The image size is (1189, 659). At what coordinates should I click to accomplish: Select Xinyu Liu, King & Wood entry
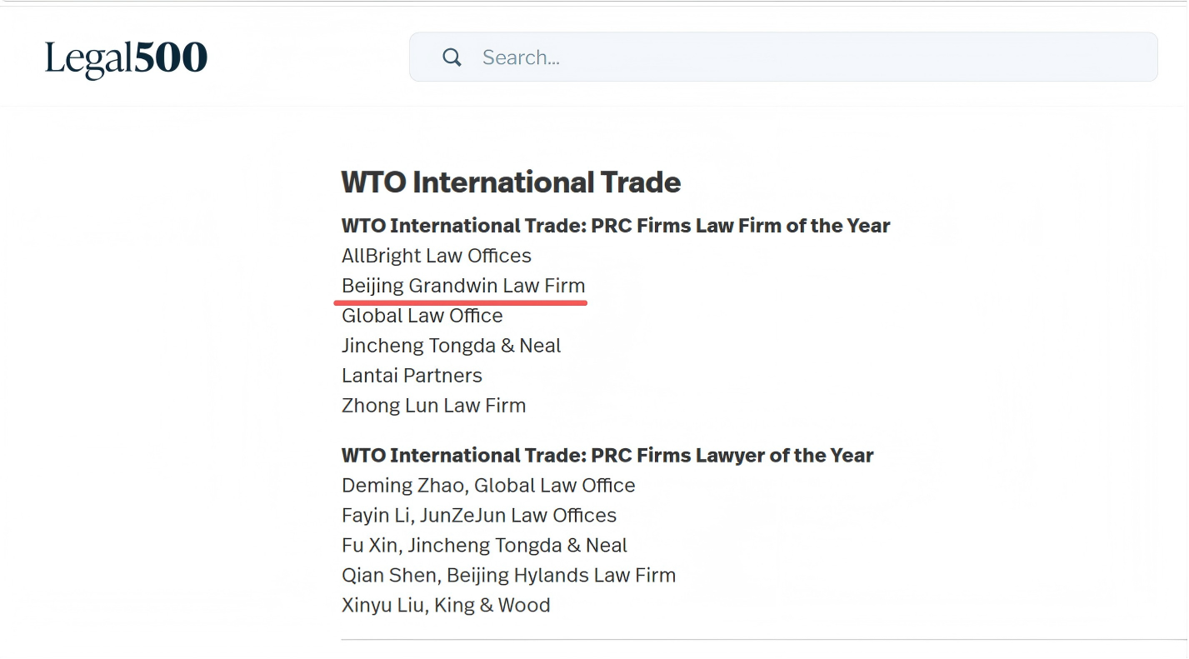[x=446, y=606]
